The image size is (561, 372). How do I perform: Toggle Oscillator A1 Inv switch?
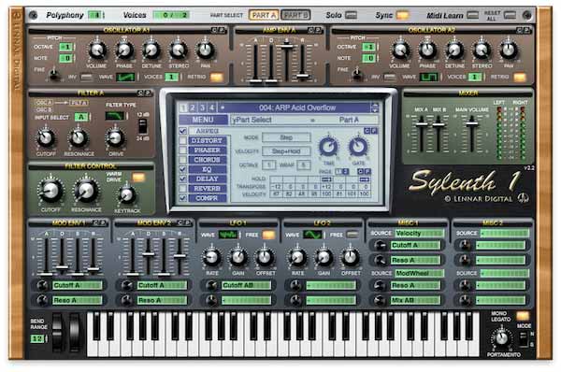[x=87, y=77]
